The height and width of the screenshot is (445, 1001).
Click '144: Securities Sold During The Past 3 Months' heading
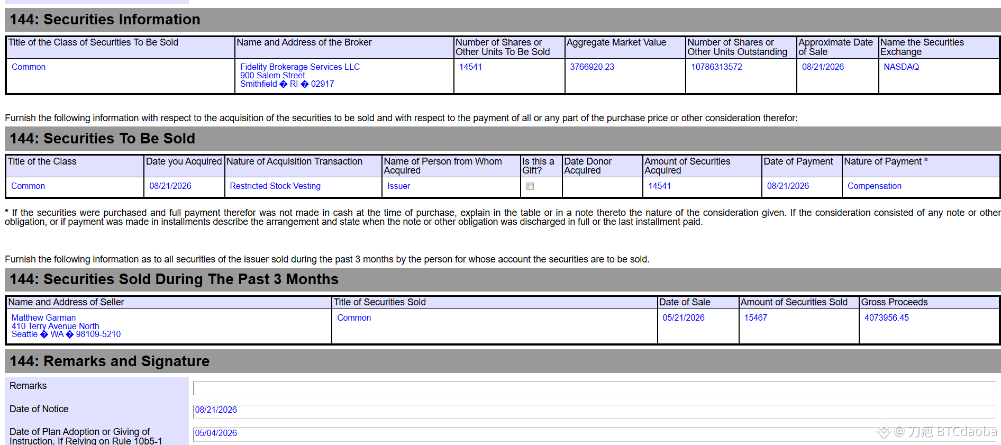point(174,279)
